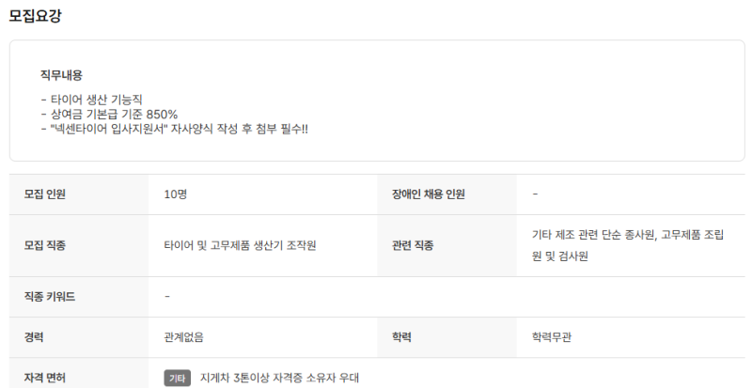
Task: Click the 모집 인원 label
Action: point(44,194)
